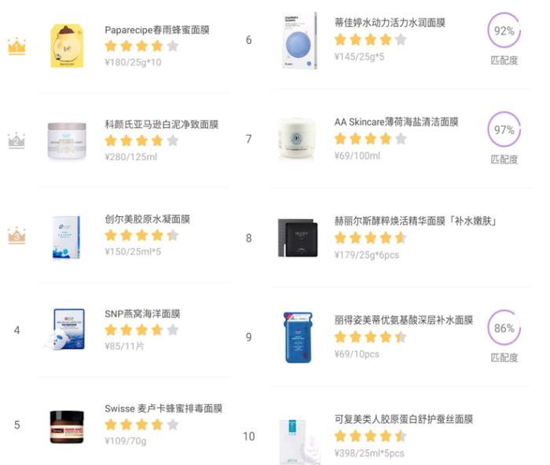This screenshot has height=465, width=550.
Task: Click the gold first-place crown icon
Action: (x=16, y=46)
